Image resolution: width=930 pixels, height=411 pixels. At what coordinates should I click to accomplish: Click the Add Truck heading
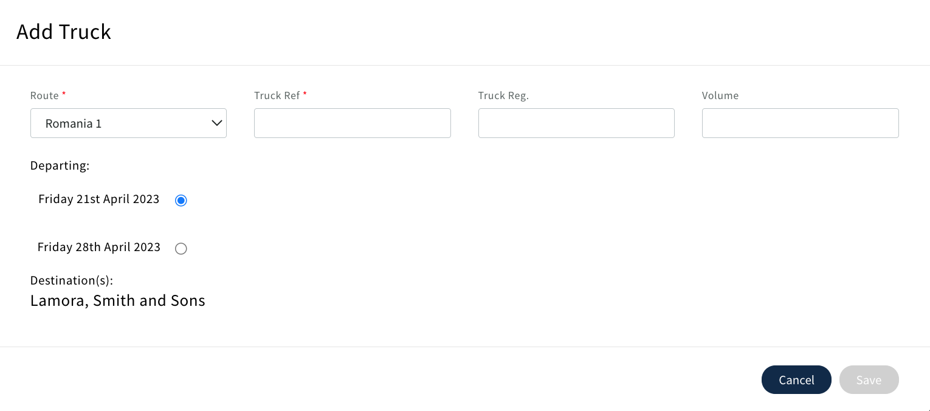click(x=63, y=32)
